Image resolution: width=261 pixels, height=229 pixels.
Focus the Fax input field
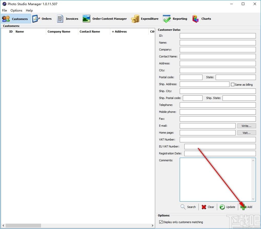coord(218,119)
